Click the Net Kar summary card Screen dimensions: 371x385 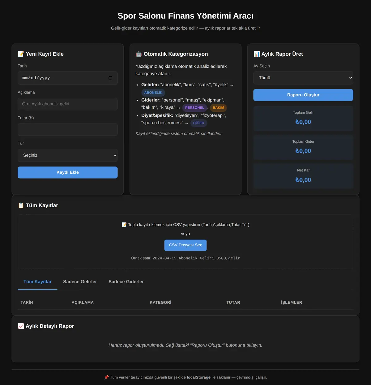303,176
